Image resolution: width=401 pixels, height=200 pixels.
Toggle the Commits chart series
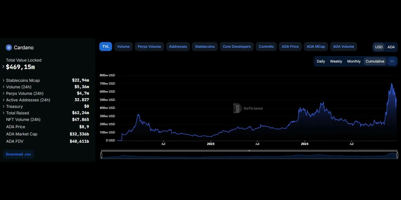tap(266, 46)
